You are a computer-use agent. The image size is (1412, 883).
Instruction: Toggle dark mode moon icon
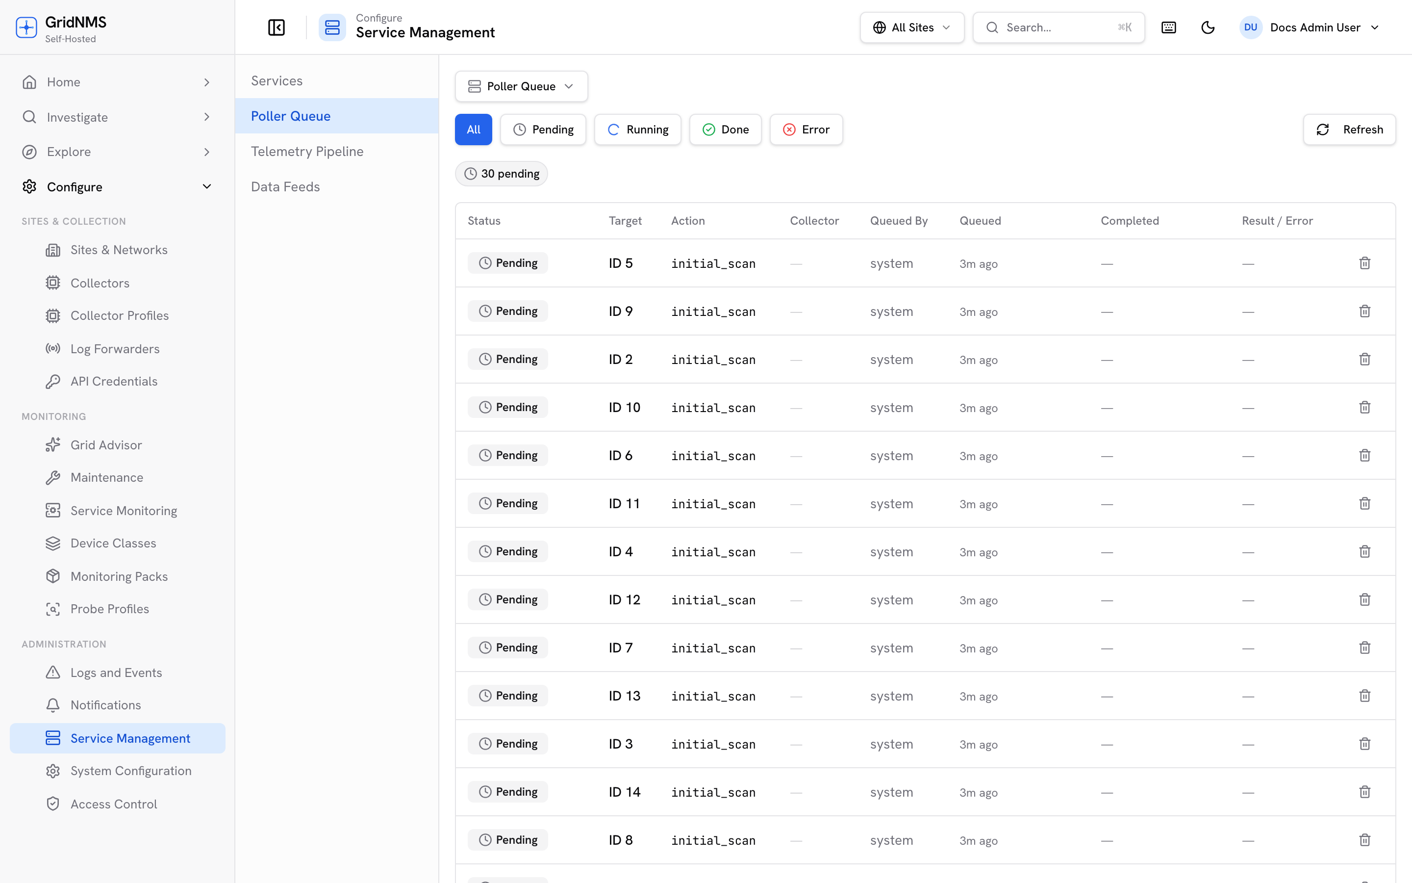[x=1208, y=27]
